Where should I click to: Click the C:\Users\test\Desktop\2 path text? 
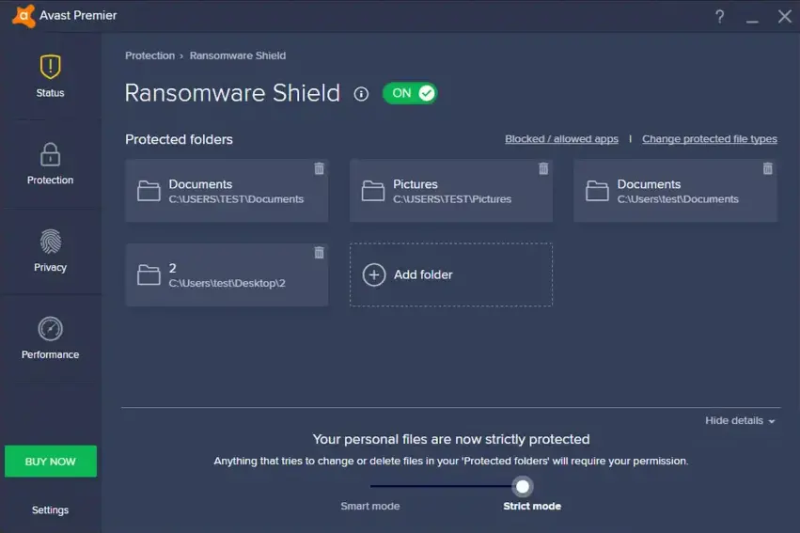pos(227,283)
